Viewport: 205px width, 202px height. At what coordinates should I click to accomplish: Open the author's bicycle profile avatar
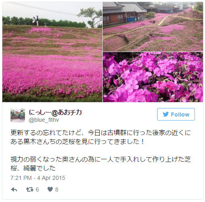click(18, 115)
